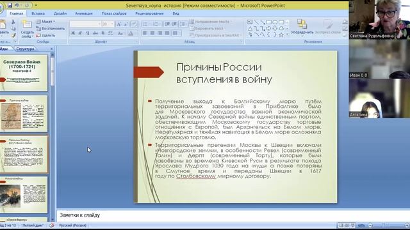Click the Clear Formatting icon
410x230 pixels.
(134, 24)
